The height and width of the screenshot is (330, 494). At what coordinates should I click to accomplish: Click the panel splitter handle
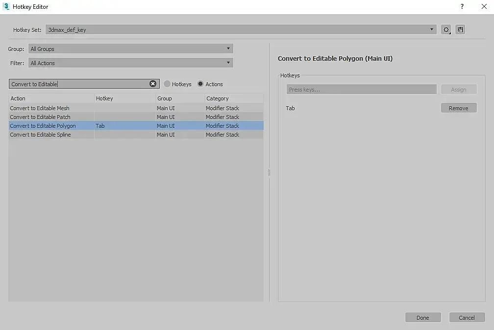(x=269, y=172)
